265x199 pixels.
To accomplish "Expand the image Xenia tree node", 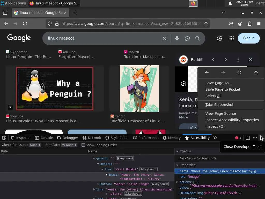I will click(x=106, y=175).
